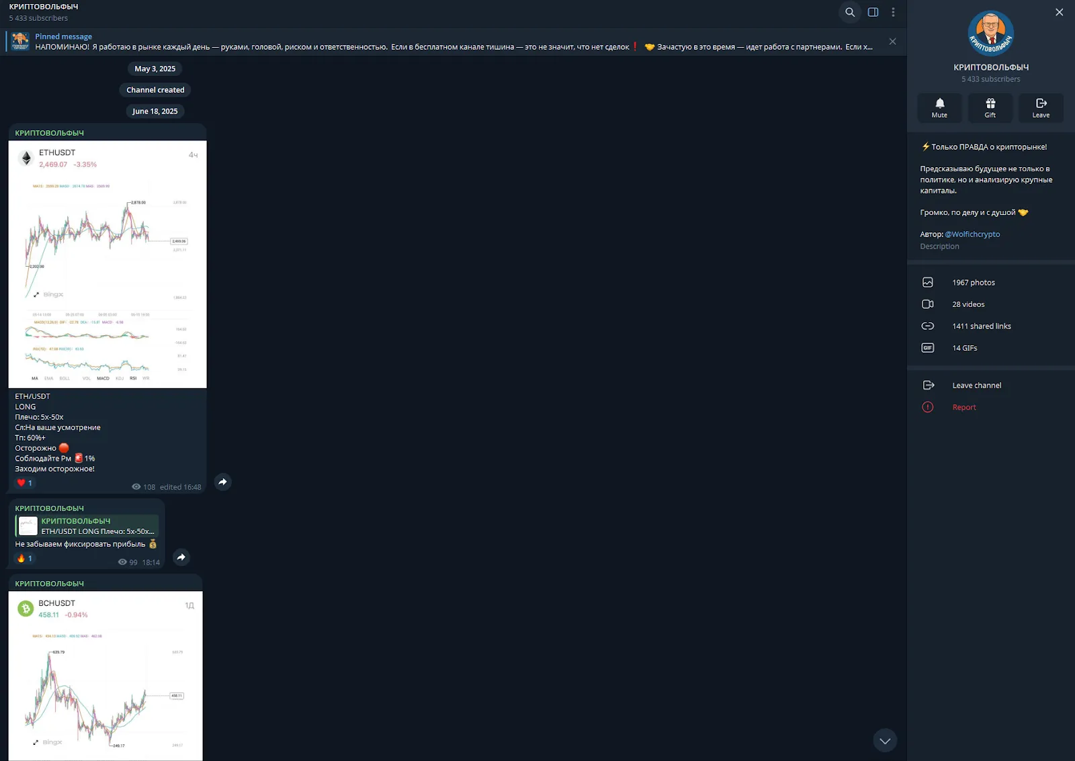Open the @Wolfichcrypto author link
This screenshot has height=761, width=1075.
pos(972,234)
